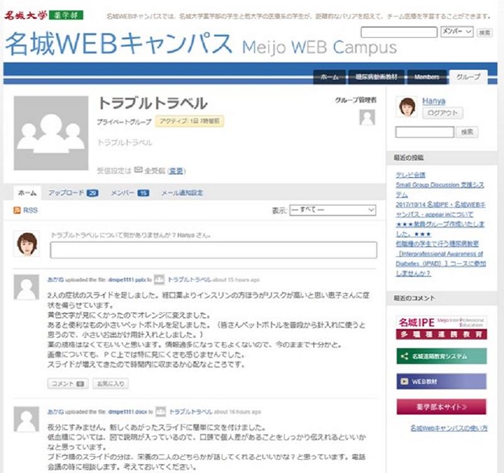Image resolution: width=504 pixels, height=473 pixels.
Task: Click the group administrator avatar icon
Action: [x=367, y=117]
